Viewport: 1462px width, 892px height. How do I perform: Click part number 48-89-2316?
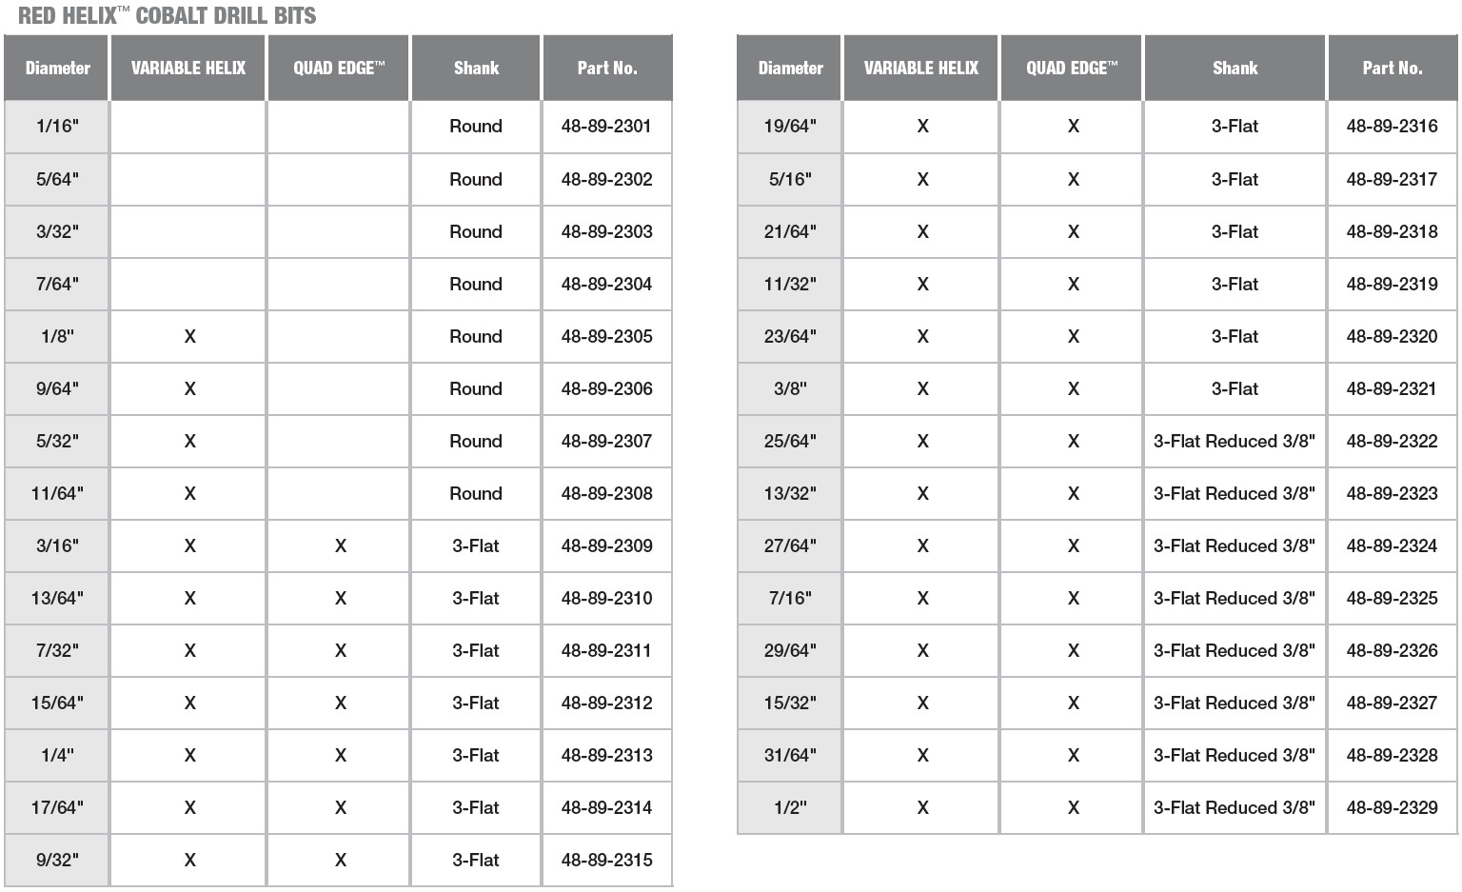1392,127
